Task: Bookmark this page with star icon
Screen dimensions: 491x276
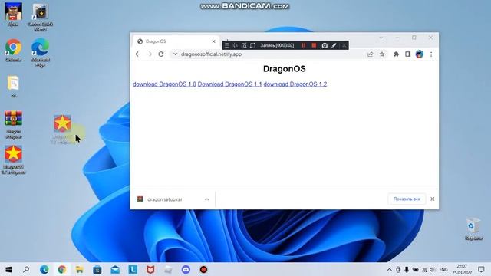Action: 382,54
